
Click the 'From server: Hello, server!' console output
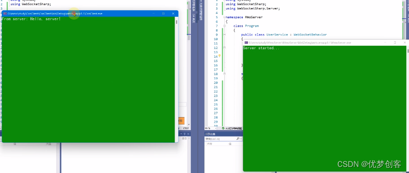coord(31,19)
